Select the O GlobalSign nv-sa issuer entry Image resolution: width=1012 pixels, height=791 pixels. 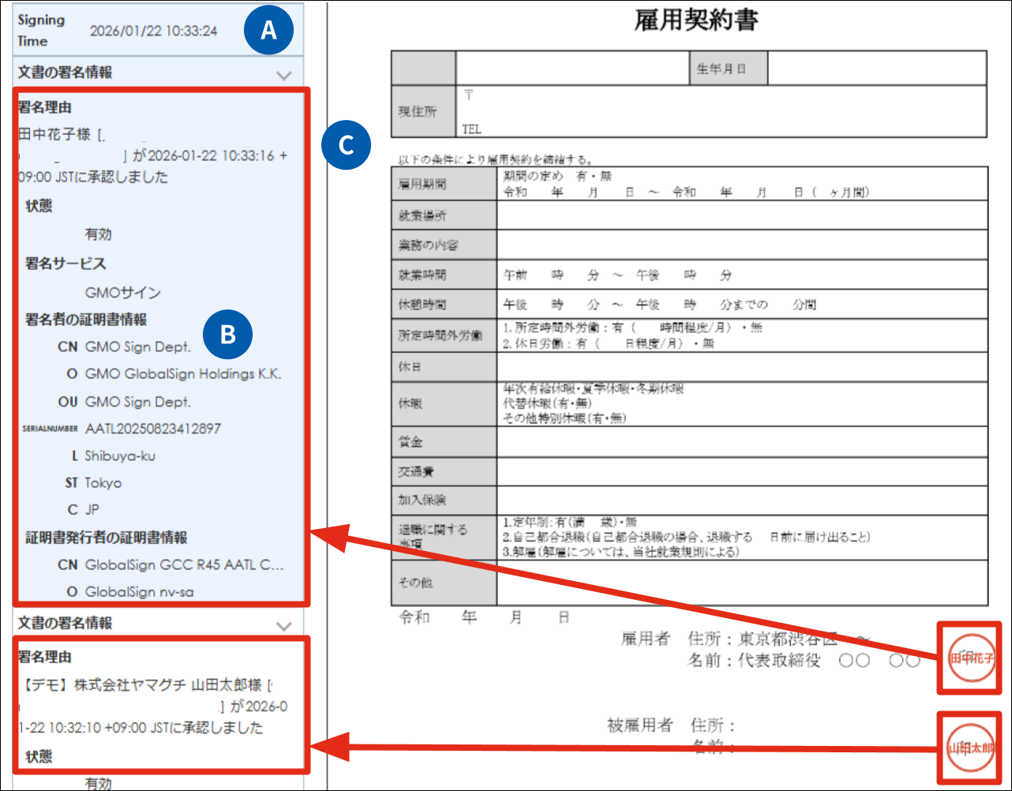tap(139, 592)
